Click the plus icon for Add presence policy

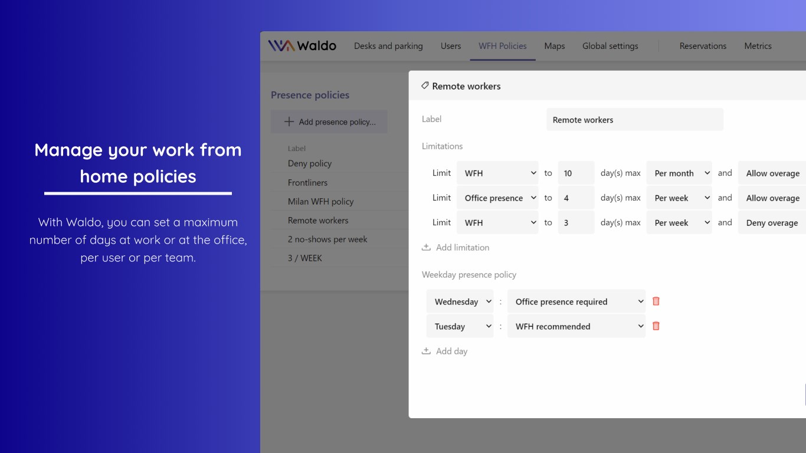289,122
